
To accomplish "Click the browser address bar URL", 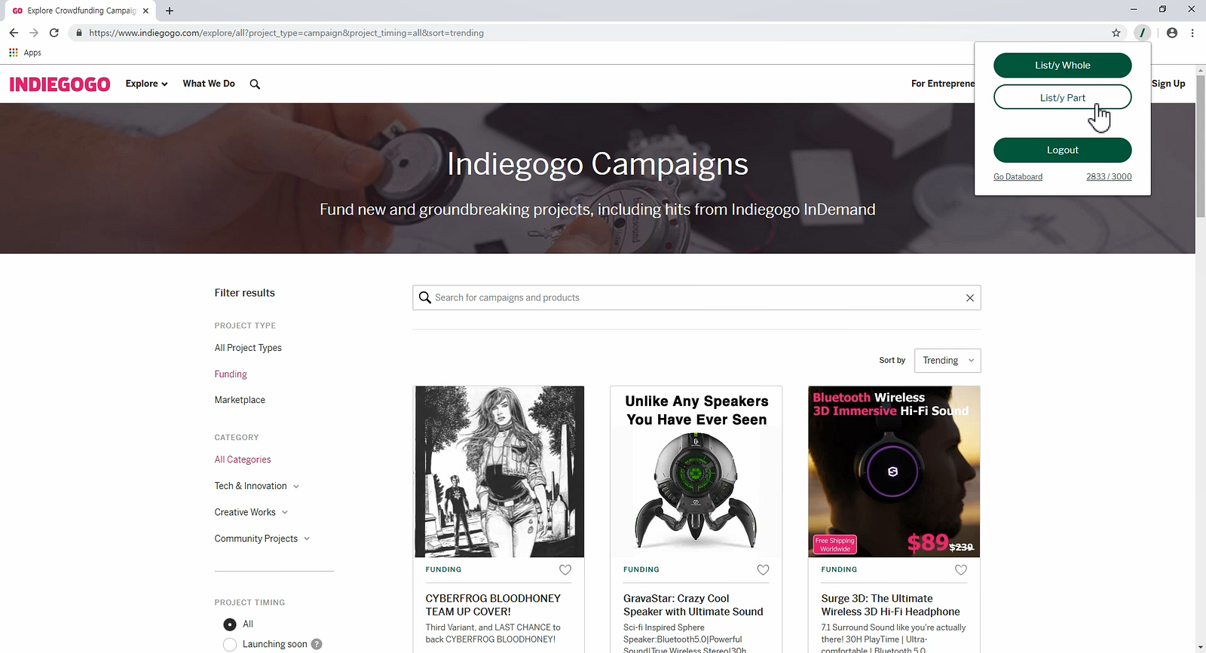I will coord(286,33).
